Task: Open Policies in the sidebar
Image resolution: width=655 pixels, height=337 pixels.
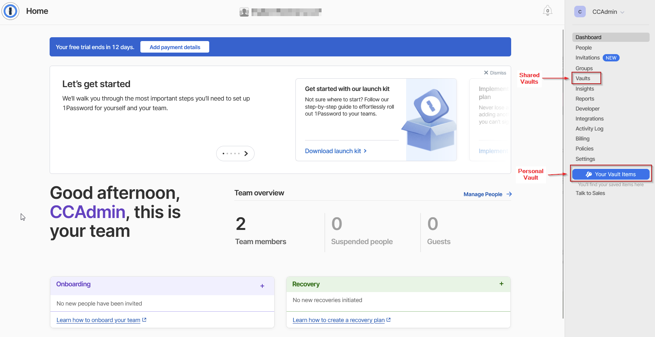Action: [x=584, y=149]
